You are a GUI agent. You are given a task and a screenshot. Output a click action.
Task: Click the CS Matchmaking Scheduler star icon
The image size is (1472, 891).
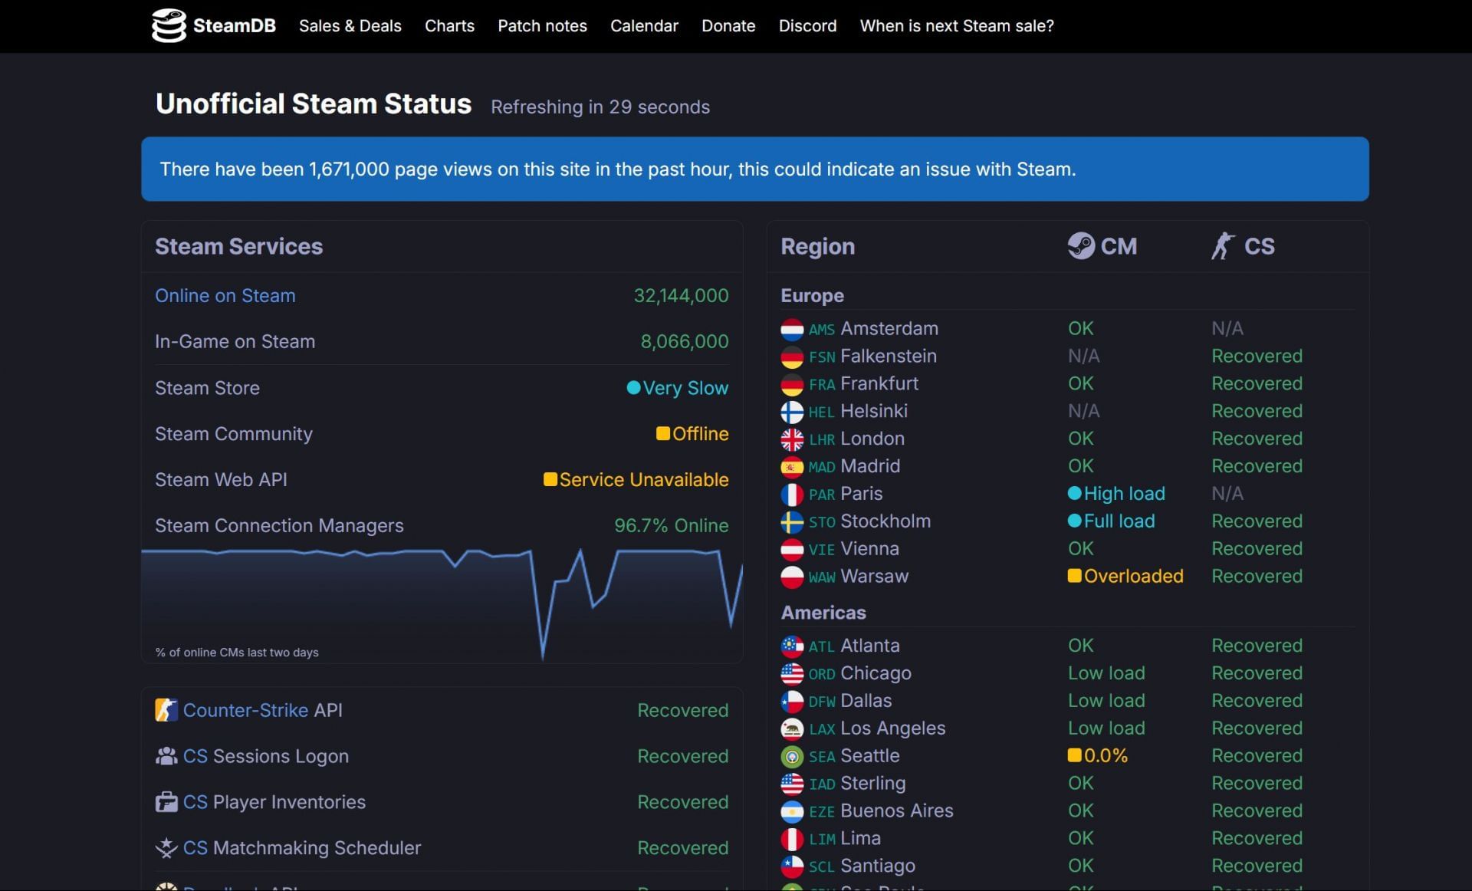point(166,848)
